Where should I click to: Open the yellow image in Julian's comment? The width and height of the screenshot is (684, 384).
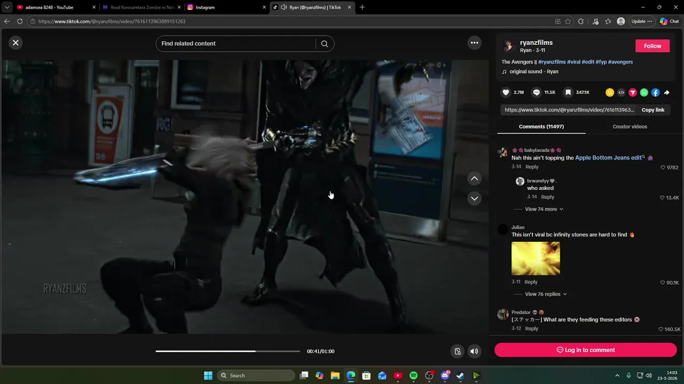(535, 259)
